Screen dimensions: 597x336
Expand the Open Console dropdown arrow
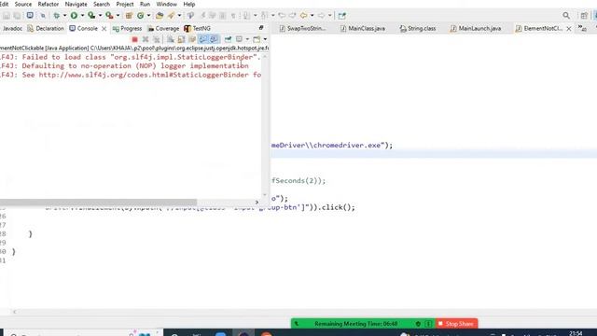pos(265,39)
